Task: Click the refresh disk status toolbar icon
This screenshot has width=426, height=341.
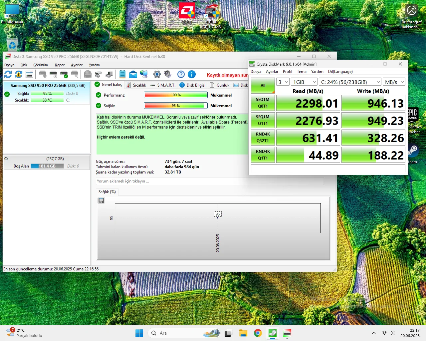Action: click(8, 74)
